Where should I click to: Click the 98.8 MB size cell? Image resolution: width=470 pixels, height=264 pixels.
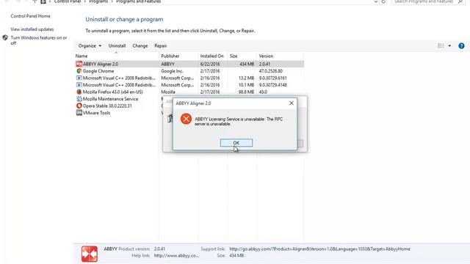[246, 92]
